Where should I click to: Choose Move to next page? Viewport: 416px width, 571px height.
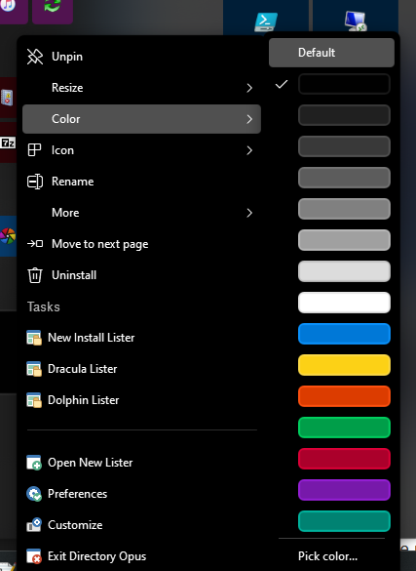pos(141,244)
